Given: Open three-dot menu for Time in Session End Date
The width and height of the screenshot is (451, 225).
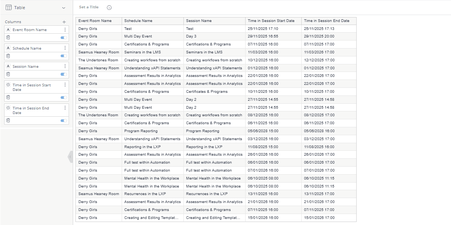Looking at the screenshot, I should tap(65, 108).
